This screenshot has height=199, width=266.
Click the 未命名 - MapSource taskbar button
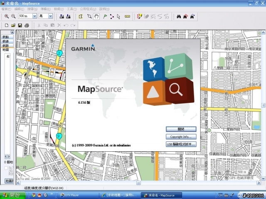click(x=161, y=195)
